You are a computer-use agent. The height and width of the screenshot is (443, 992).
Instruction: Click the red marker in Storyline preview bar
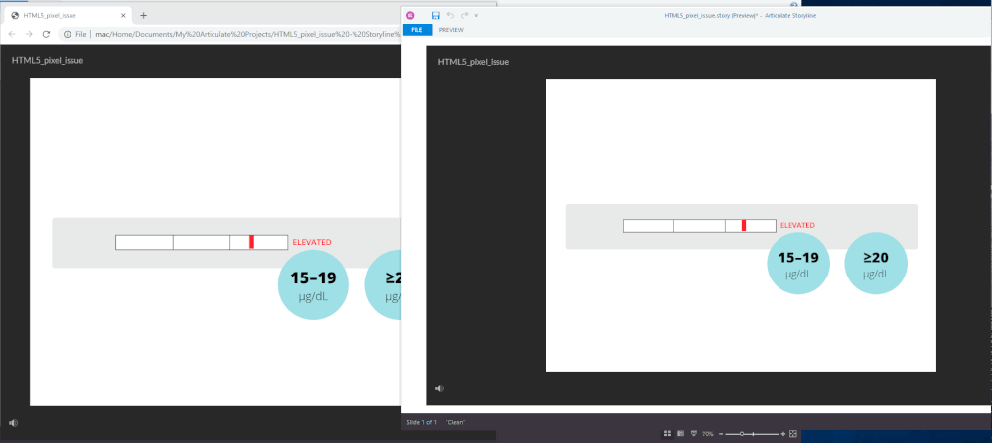[744, 225]
